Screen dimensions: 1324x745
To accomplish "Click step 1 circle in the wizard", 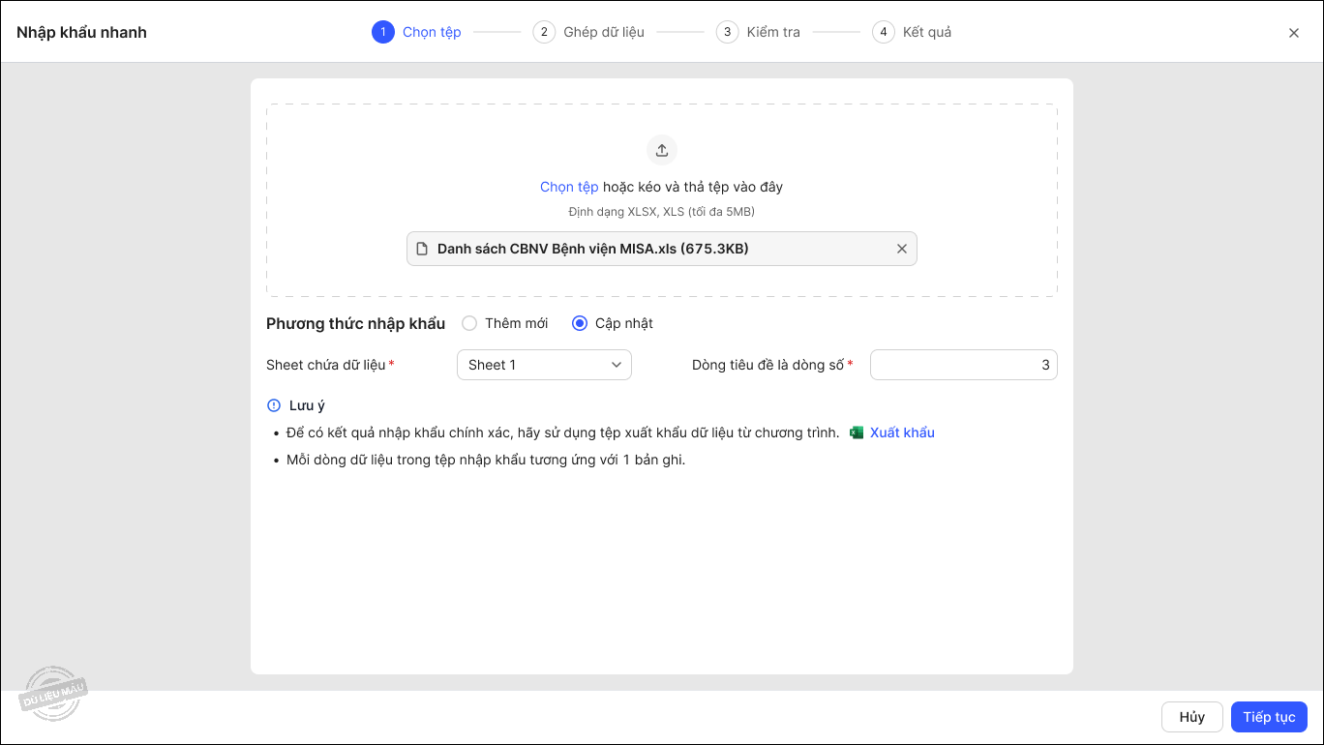I will [x=383, y=32].
